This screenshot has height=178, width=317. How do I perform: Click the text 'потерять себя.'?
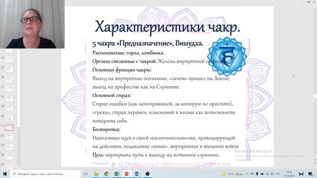tap(110, 121)
